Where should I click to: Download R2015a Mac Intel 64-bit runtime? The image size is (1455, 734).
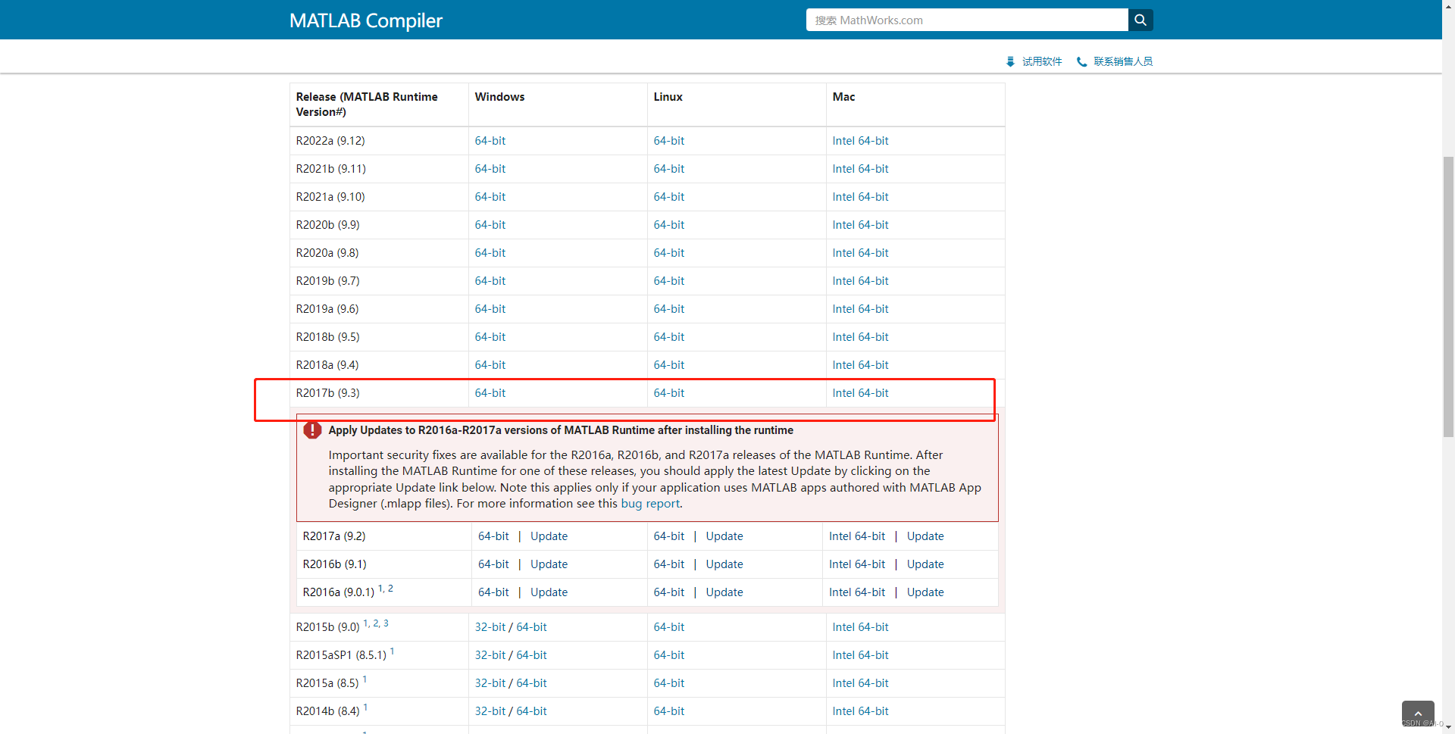click(860, 683)
